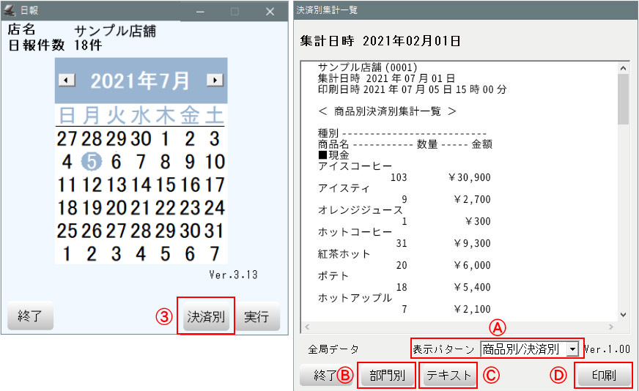Export report via テキスト button

tap(448, 376)
